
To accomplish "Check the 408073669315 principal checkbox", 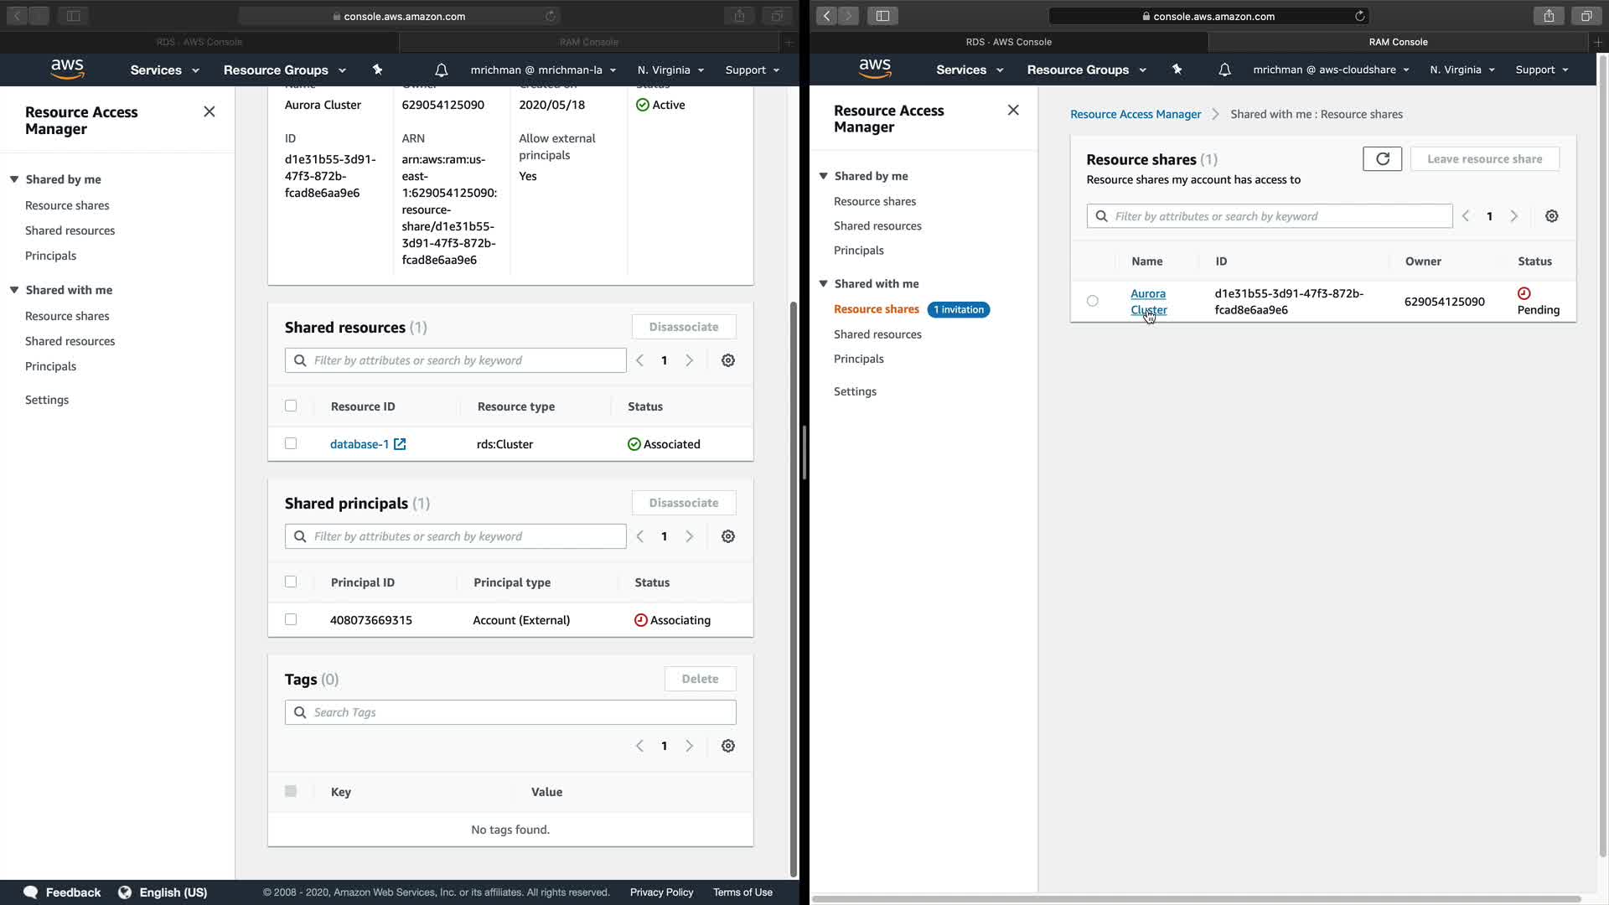I will click(291, 619).
